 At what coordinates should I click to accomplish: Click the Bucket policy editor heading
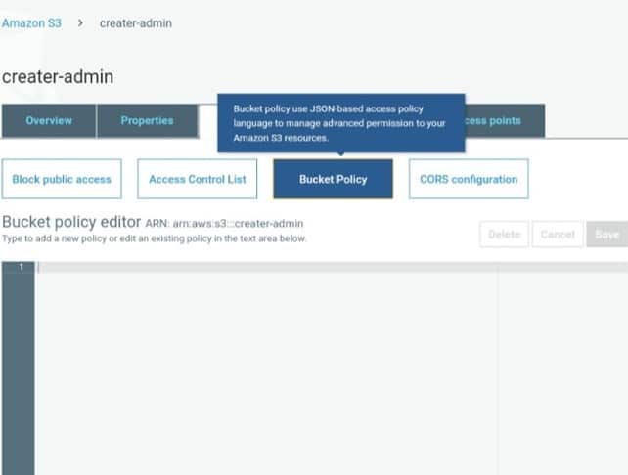pos(71,222)
